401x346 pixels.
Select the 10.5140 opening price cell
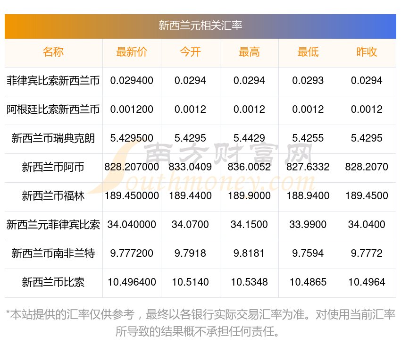190,282
